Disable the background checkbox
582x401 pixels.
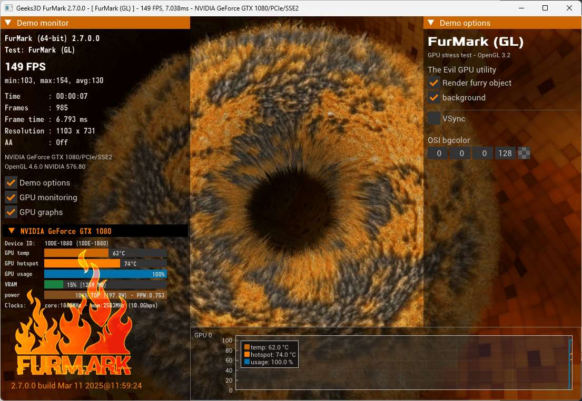click(433, 97)
